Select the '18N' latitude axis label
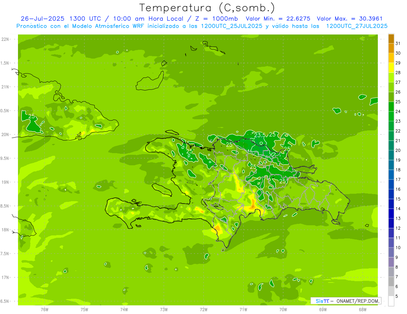 [x=5, y=230]
